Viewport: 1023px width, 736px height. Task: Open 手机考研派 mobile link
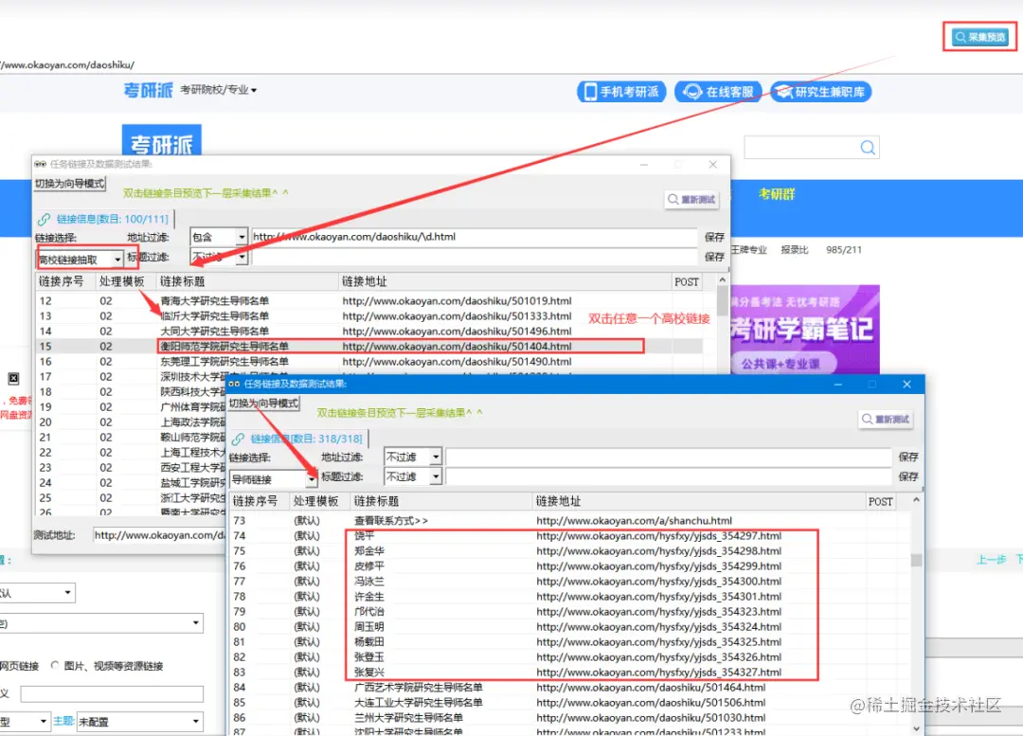tap(621, 92)
